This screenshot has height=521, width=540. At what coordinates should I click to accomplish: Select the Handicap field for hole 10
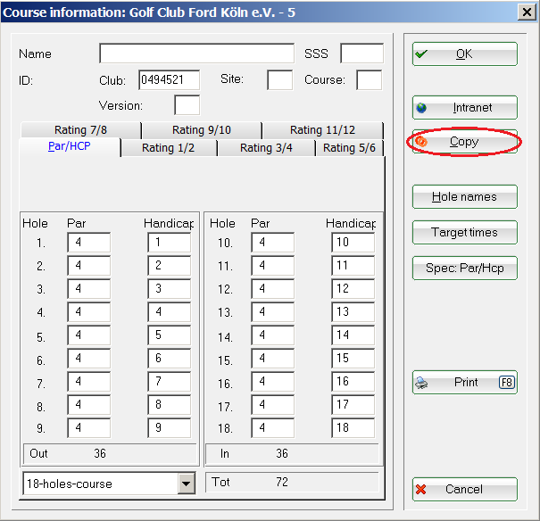[x=353, y=243]
